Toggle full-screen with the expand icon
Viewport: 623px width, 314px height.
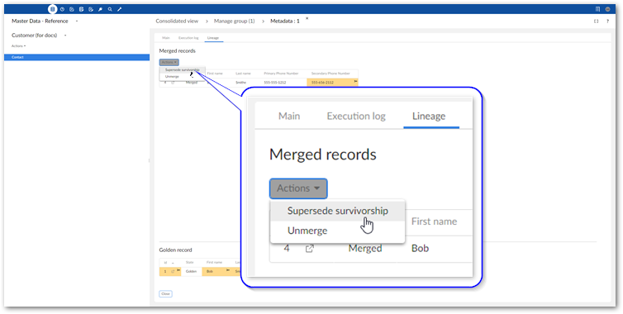point(596,21)
